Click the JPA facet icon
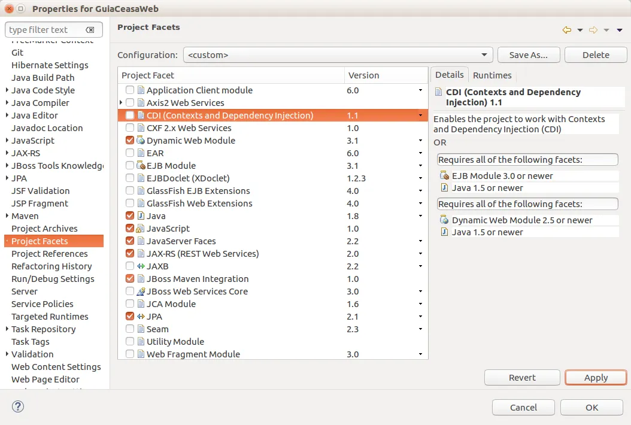Screen dimensions: 631x425 pyautogui.click(x=141, y=317)
